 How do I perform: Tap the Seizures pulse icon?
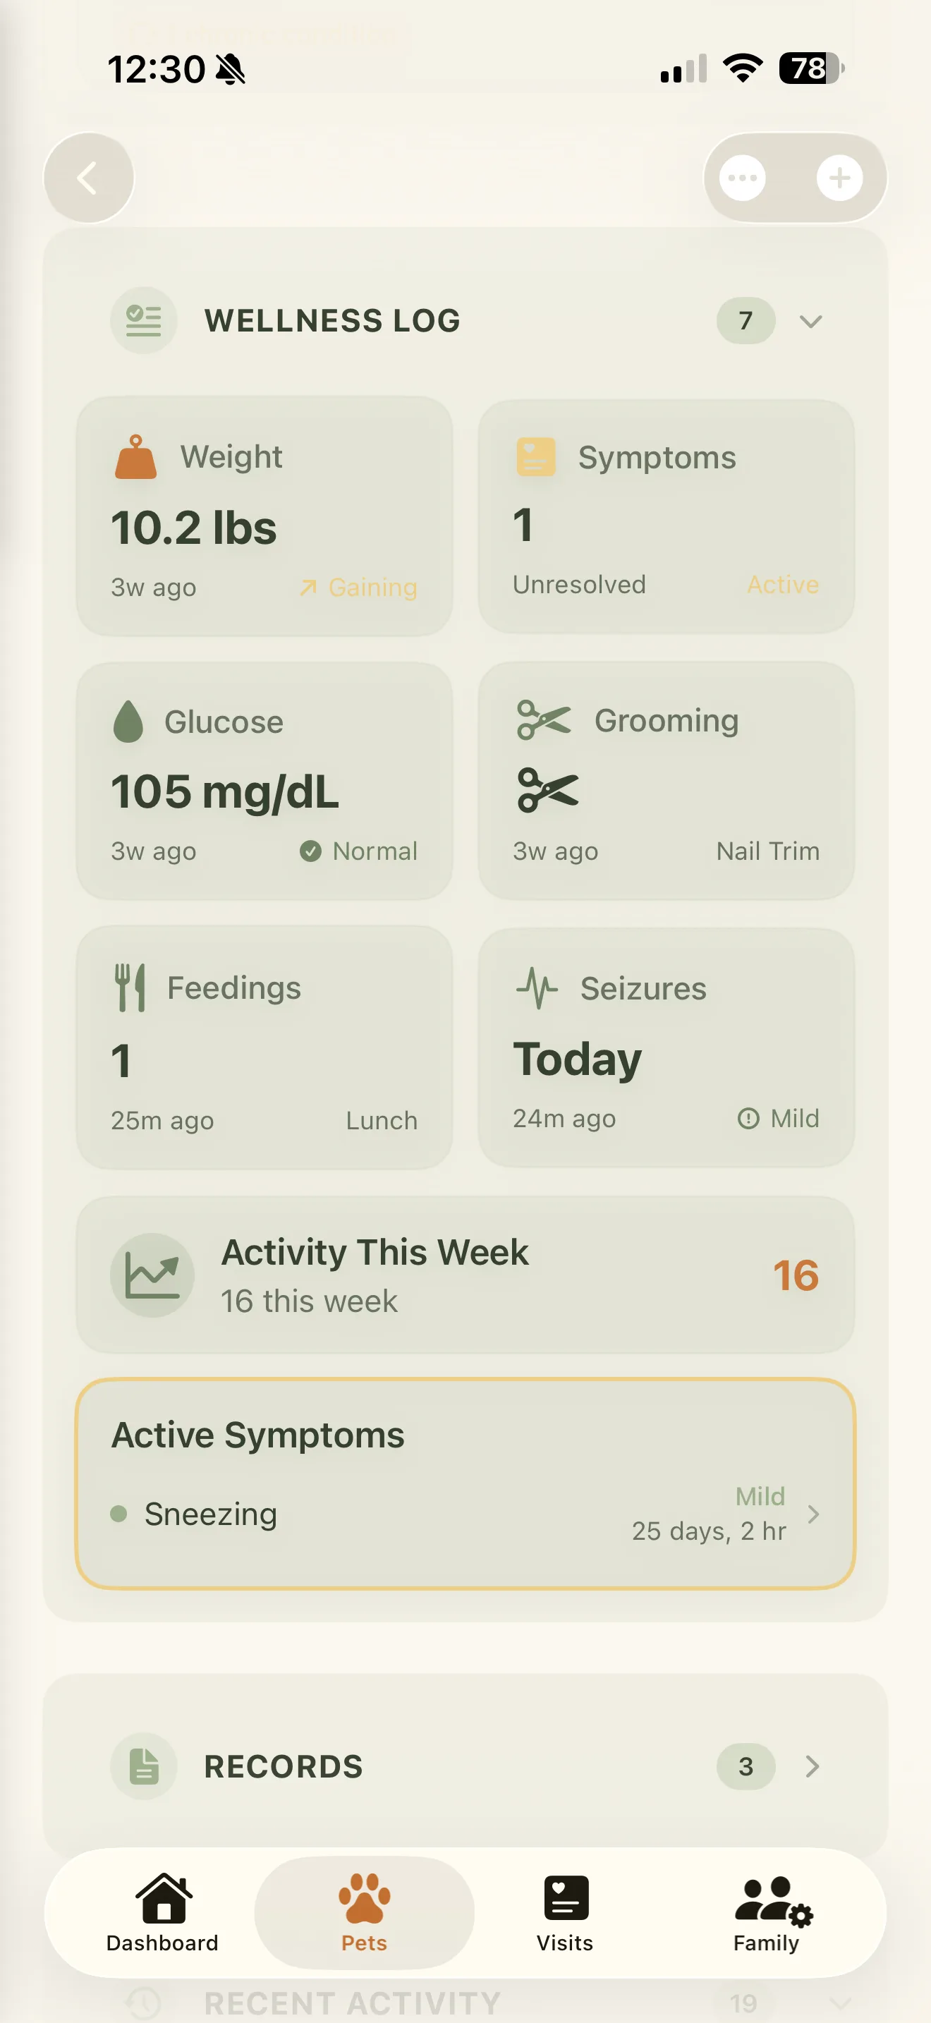[x=537, y=988]
